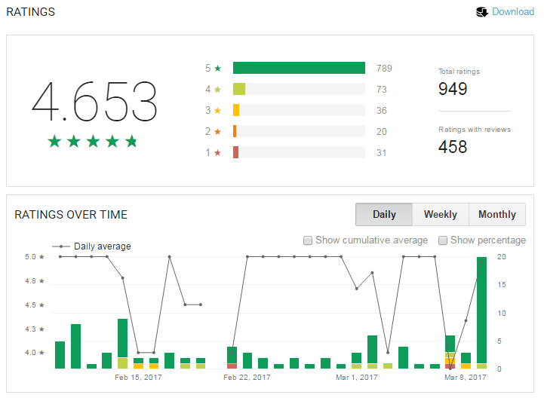Image resolution: width=544 pixels, height=404 pixels.
Task: Click the first large green star under 4.653
Action: (x=54, y=141)
